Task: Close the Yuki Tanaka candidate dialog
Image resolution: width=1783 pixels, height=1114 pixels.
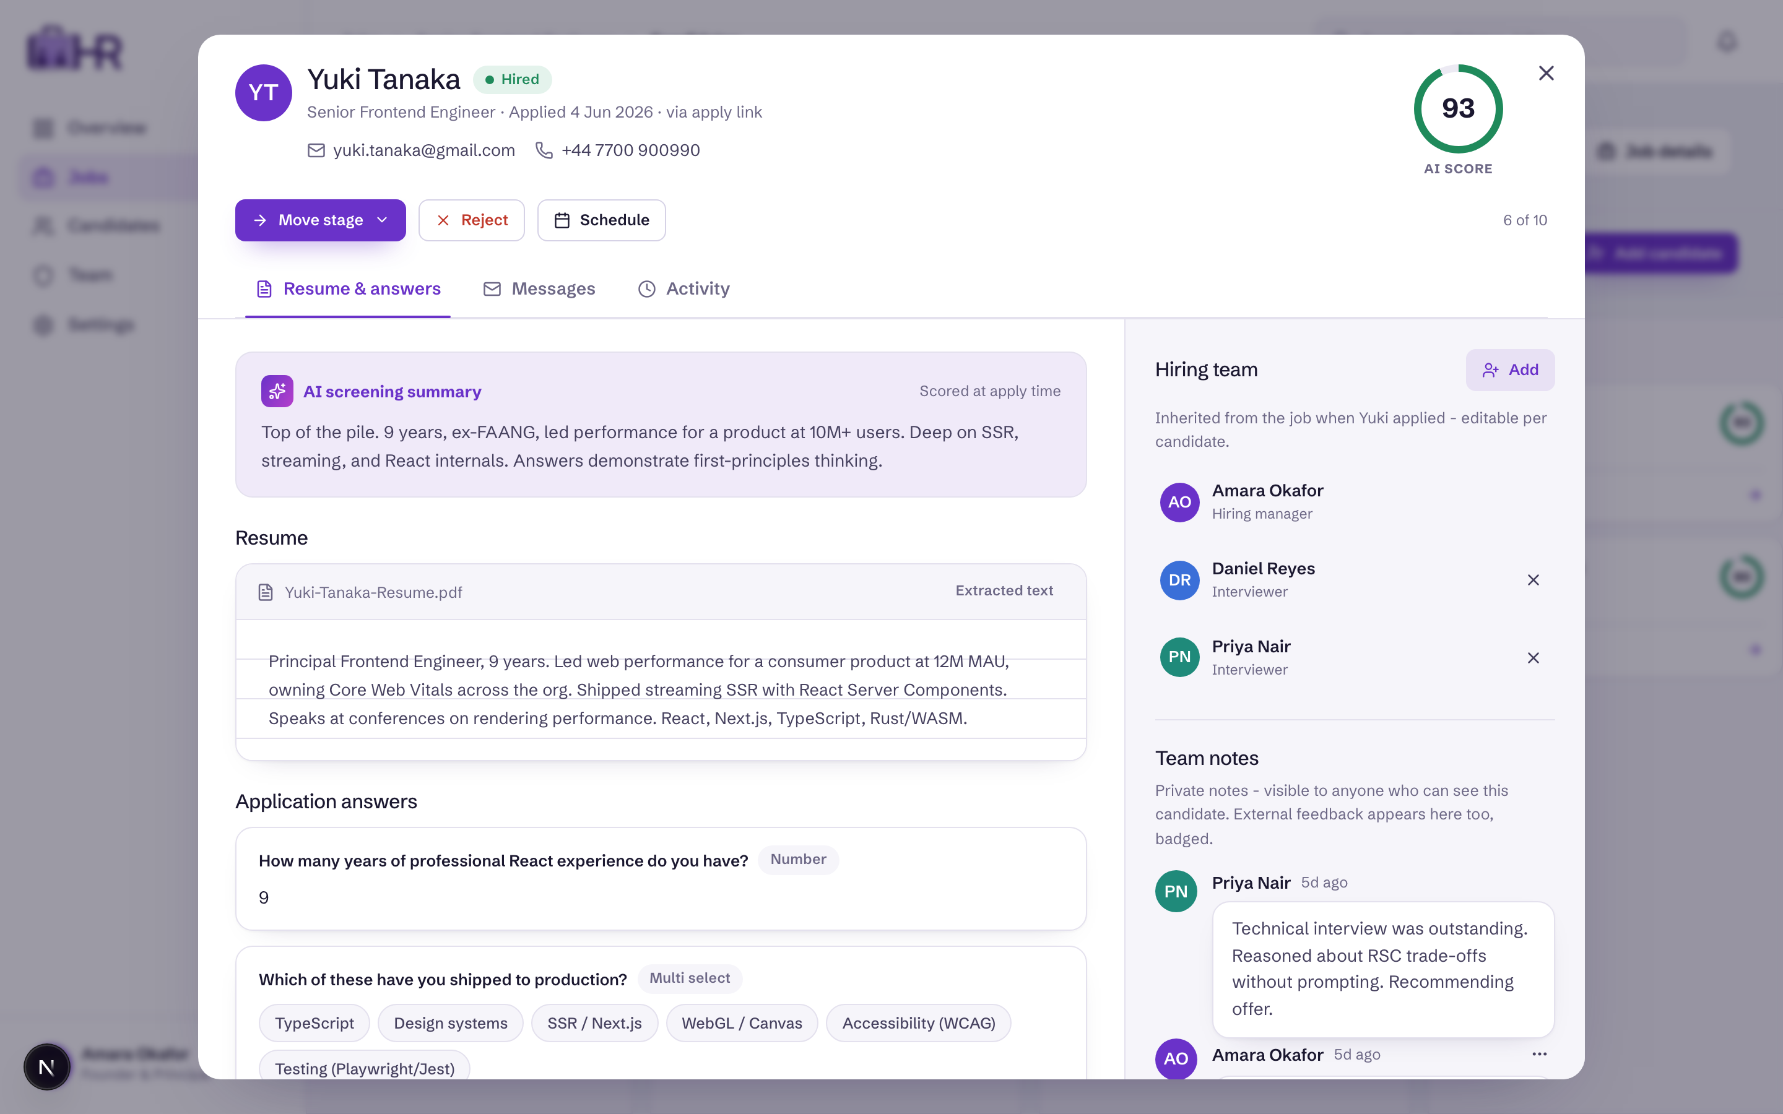Action: coord(1546,73)
